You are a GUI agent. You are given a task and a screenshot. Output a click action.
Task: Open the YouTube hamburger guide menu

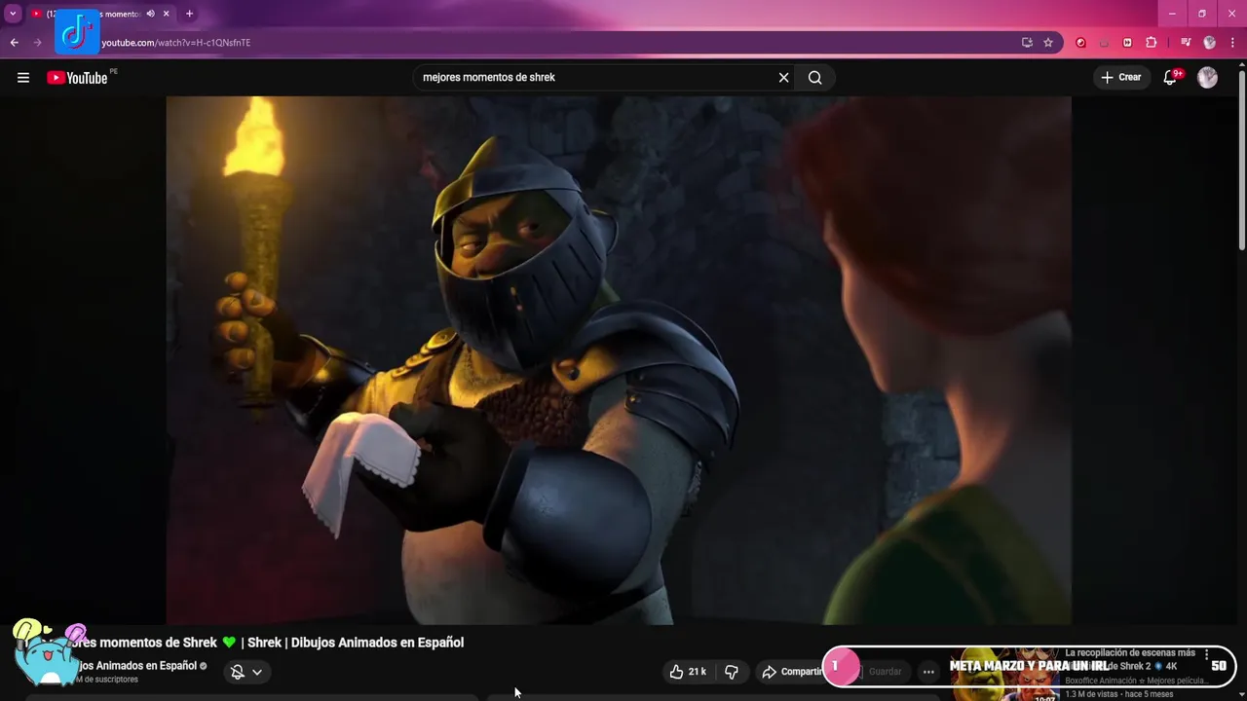(23, 78)
